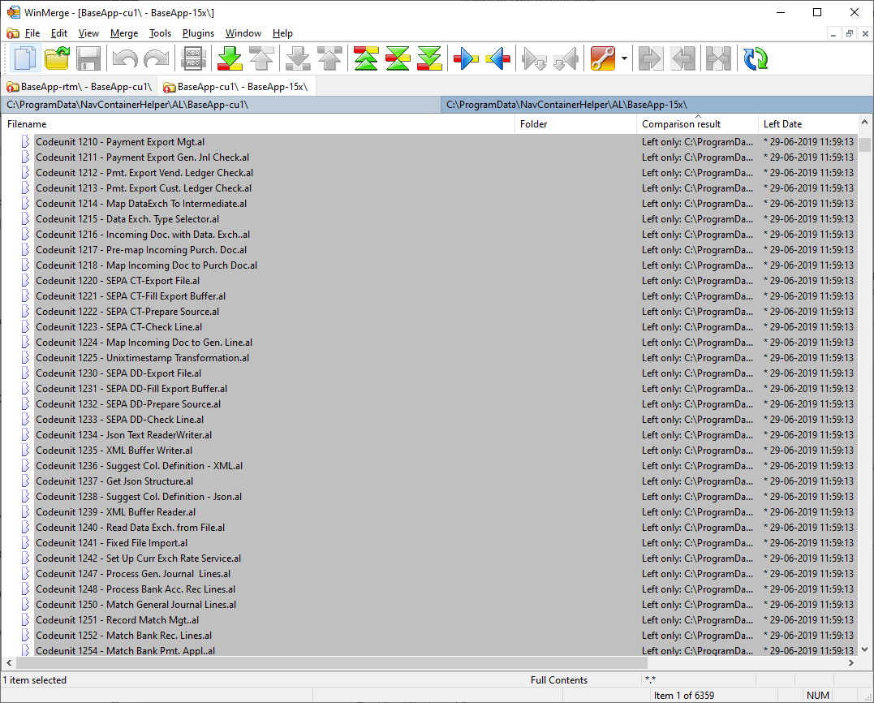Click the All Right gray arrow icon
This screenshot has height=703, width=874.
[651, 58]
